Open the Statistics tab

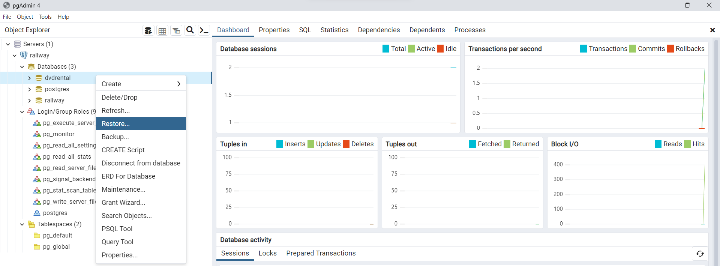pyautogui.click(x=334, y=30)
